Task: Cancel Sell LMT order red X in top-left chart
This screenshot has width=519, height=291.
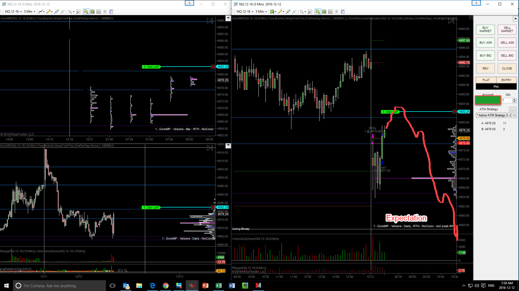Action: [x=213, y=67]
